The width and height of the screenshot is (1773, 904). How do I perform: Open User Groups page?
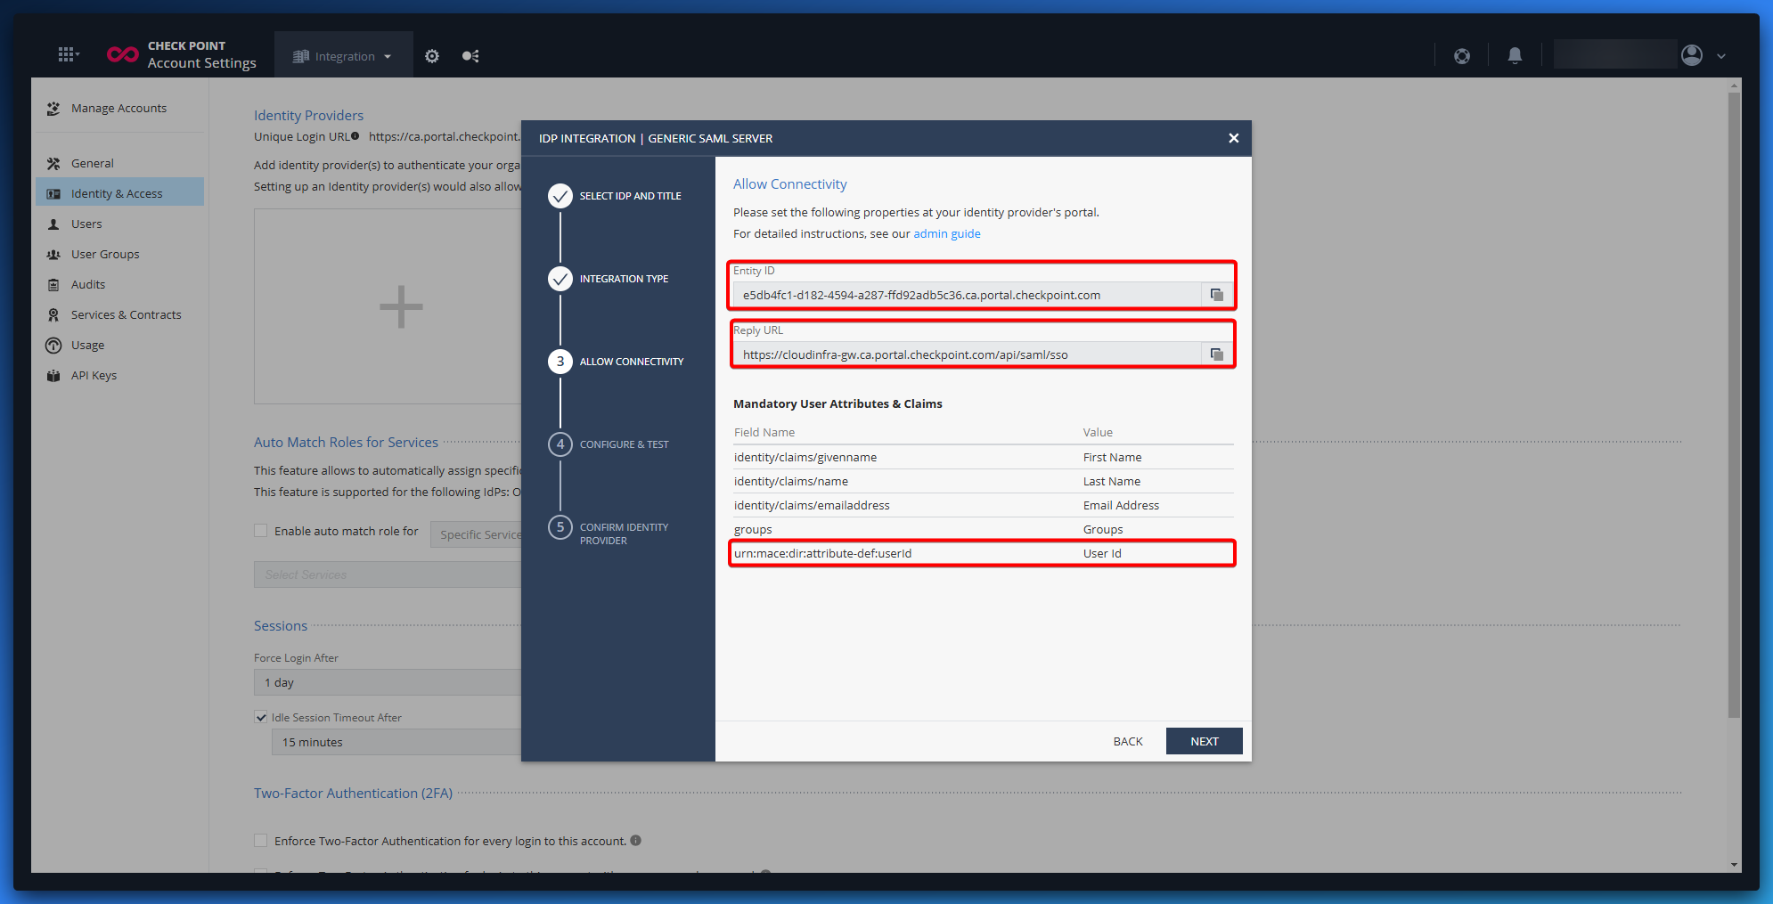pyautogui.click(x=119, y=255)
